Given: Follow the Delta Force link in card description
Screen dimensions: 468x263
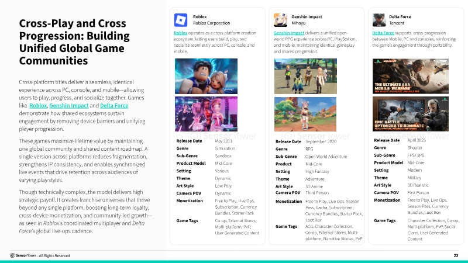Looking at the screenshot, I should point(383,33).
